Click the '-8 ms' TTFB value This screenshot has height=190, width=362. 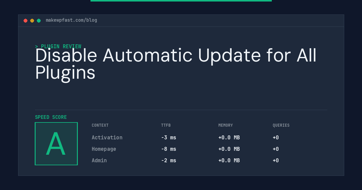click(169, 149)
